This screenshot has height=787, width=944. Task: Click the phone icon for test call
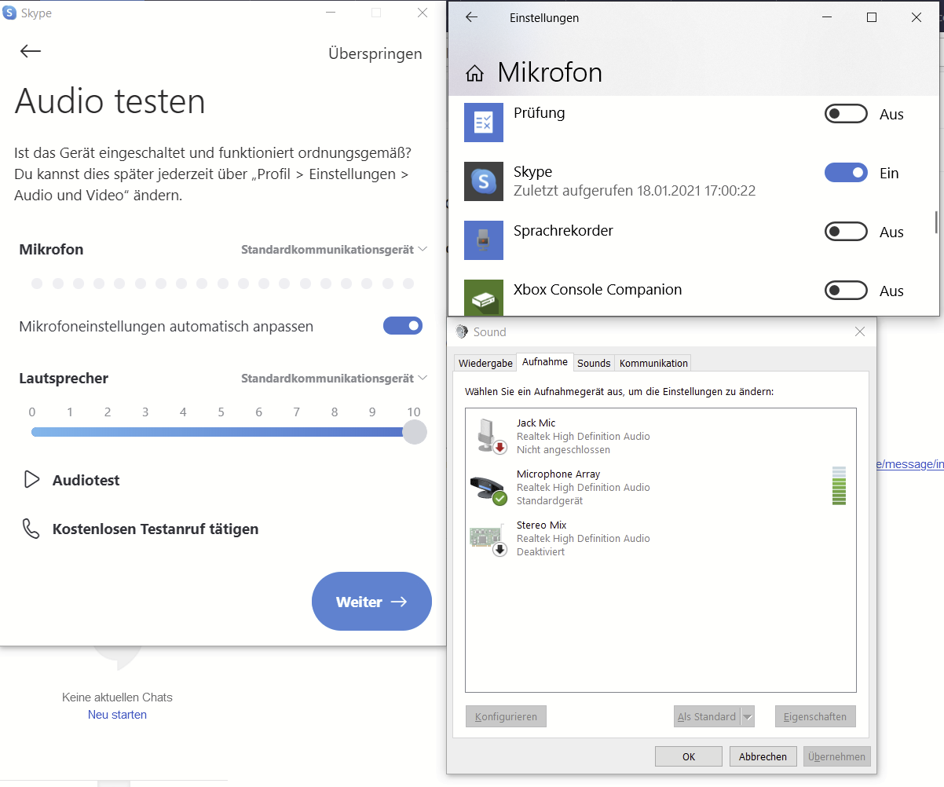(x=31, y=529)
